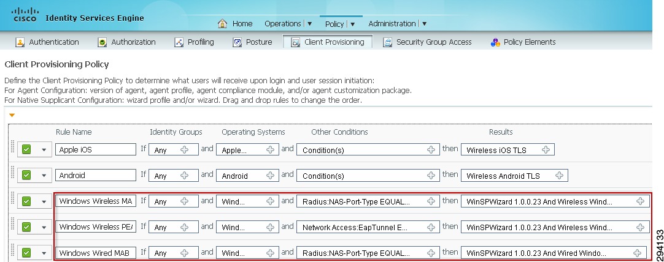Viewport: 664px width, 262px height.
Task: Toggle Apple iOS rule enabled checkbox
Action: point(26,149)
